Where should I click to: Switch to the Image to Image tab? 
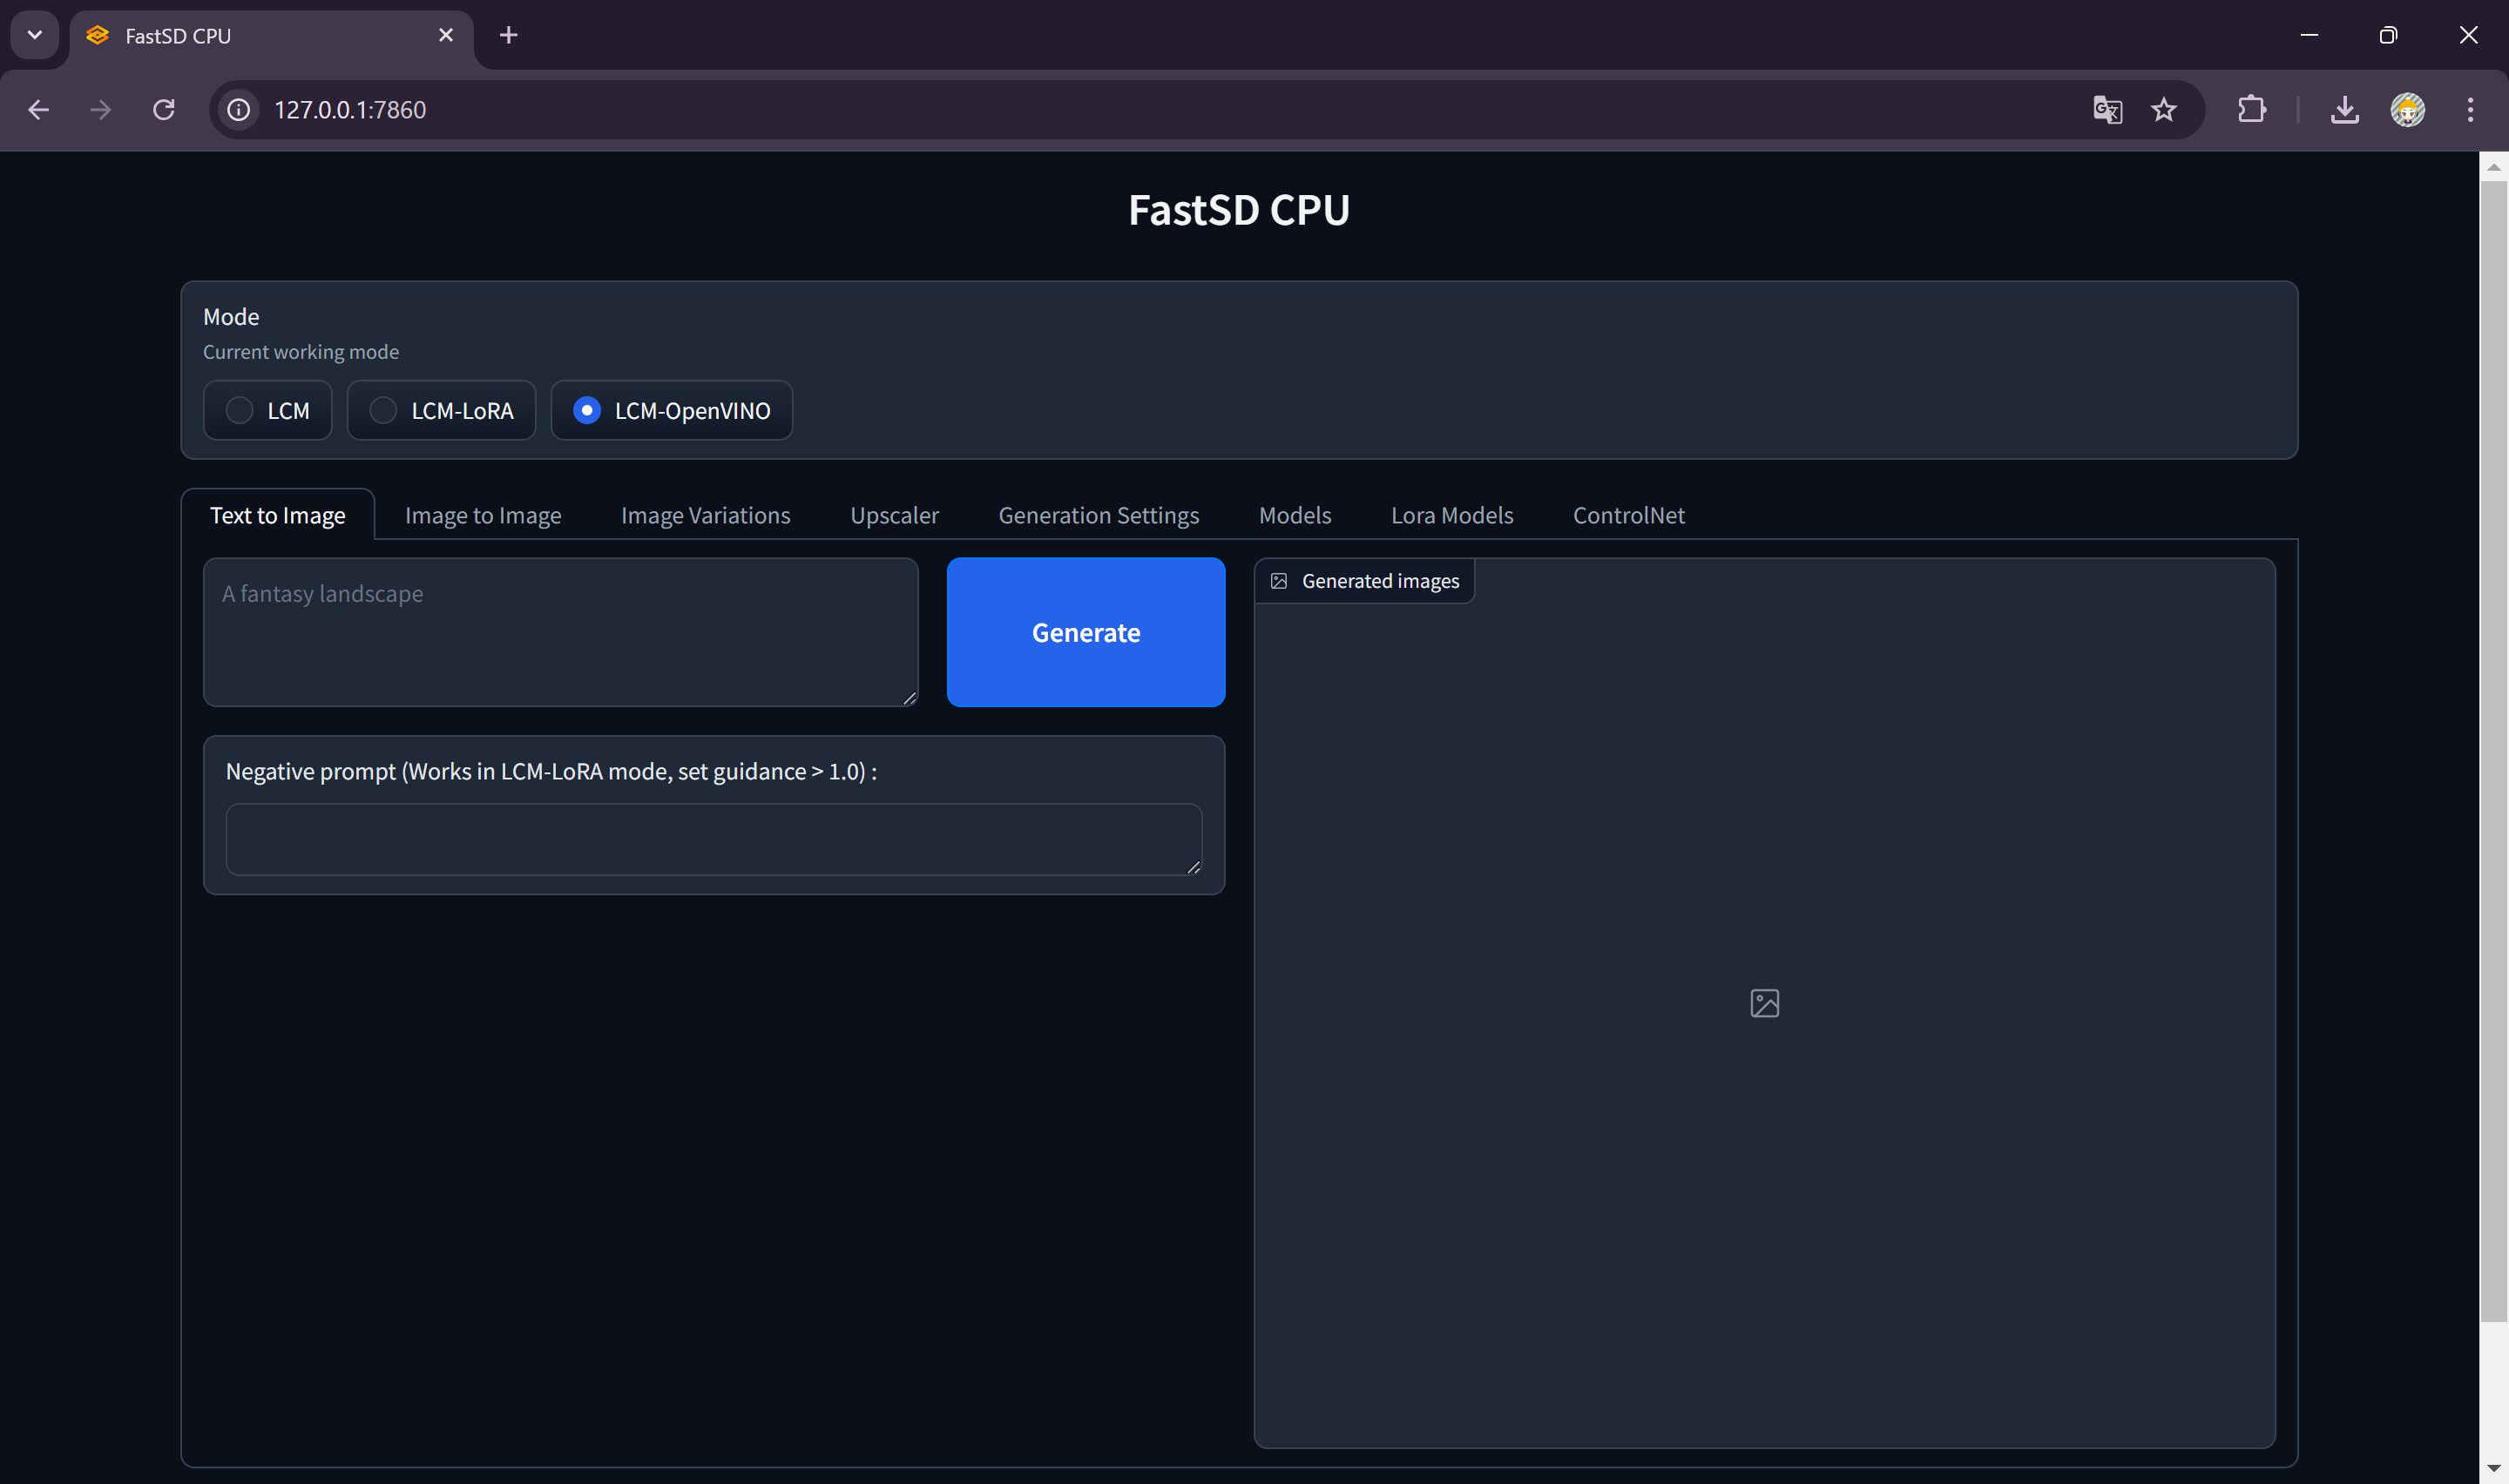pyautogui.click(x=483, y=514)
